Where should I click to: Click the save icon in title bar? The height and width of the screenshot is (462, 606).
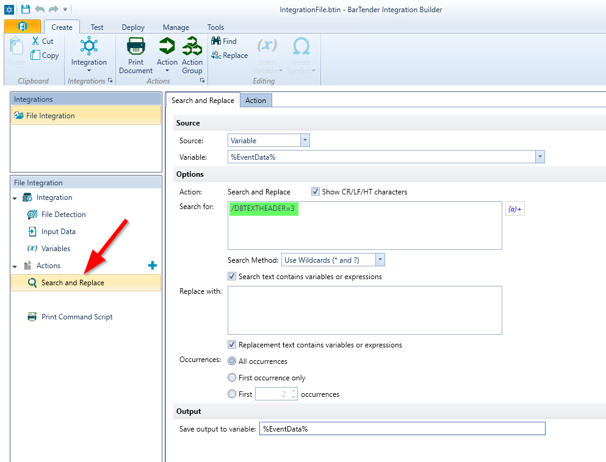(x=26, y=9)
